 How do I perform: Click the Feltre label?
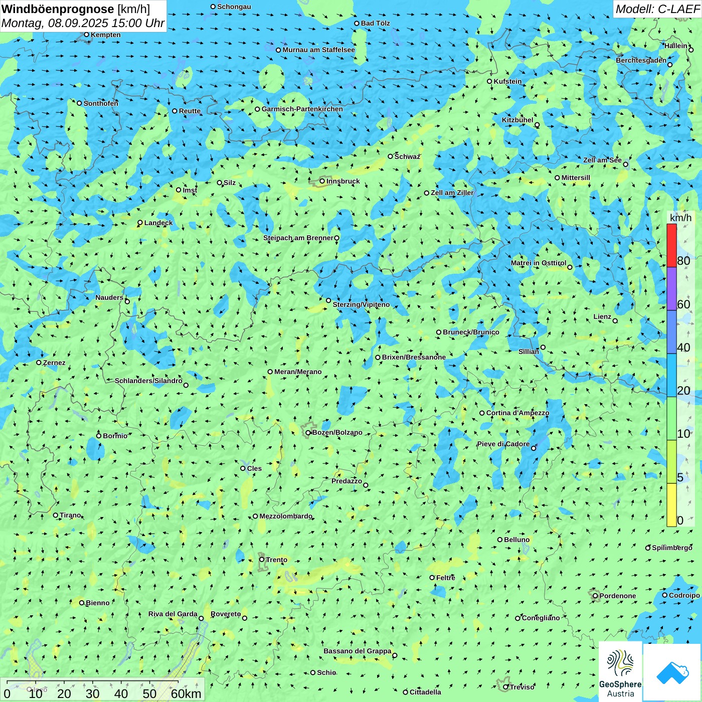pyautogui.click(x=446, y=578)
